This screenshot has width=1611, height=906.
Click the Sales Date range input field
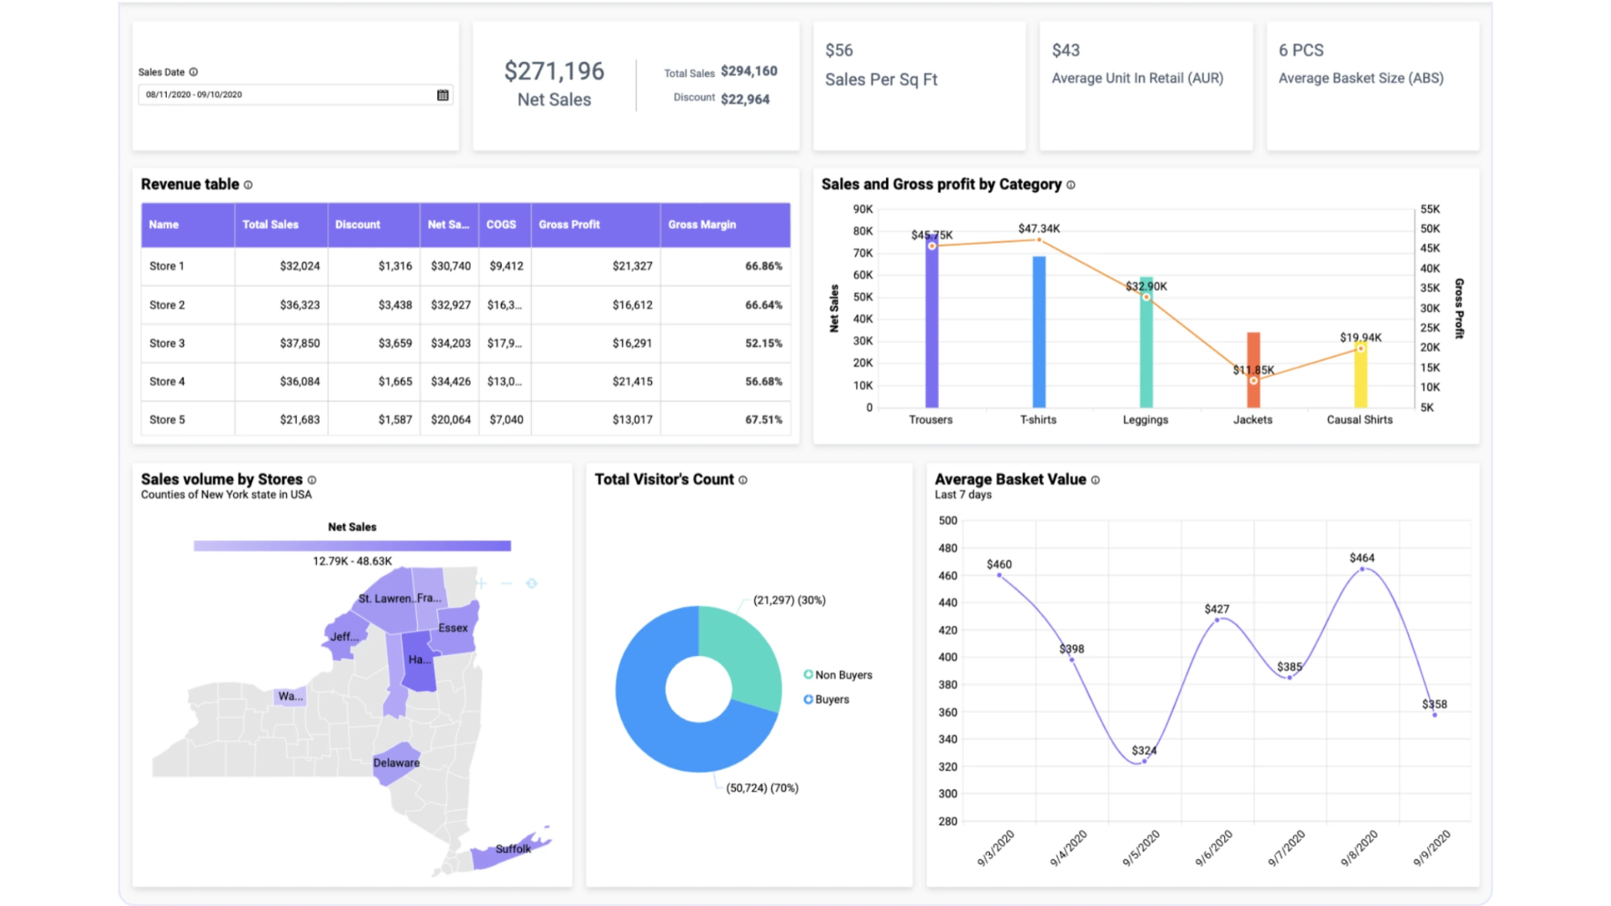click(295, 95)
